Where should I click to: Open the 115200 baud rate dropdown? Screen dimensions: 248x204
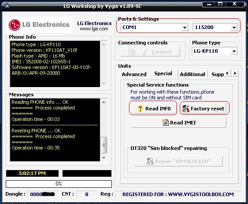[234, 27]
